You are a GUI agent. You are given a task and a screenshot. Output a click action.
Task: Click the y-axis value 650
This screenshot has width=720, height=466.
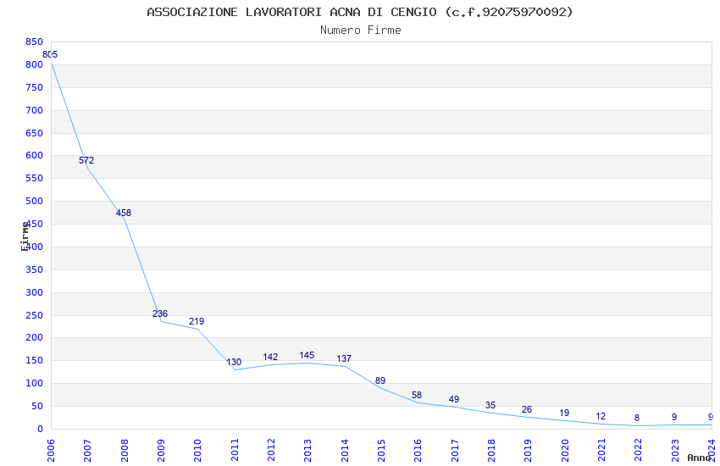35,134
